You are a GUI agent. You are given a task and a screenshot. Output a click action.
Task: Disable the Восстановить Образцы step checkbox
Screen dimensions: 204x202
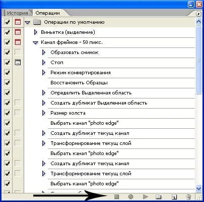click(x=7, y=82)
